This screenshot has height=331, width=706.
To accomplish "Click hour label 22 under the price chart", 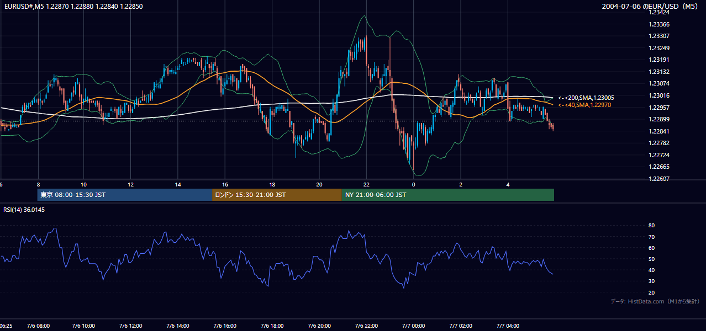I will (366, 184).
